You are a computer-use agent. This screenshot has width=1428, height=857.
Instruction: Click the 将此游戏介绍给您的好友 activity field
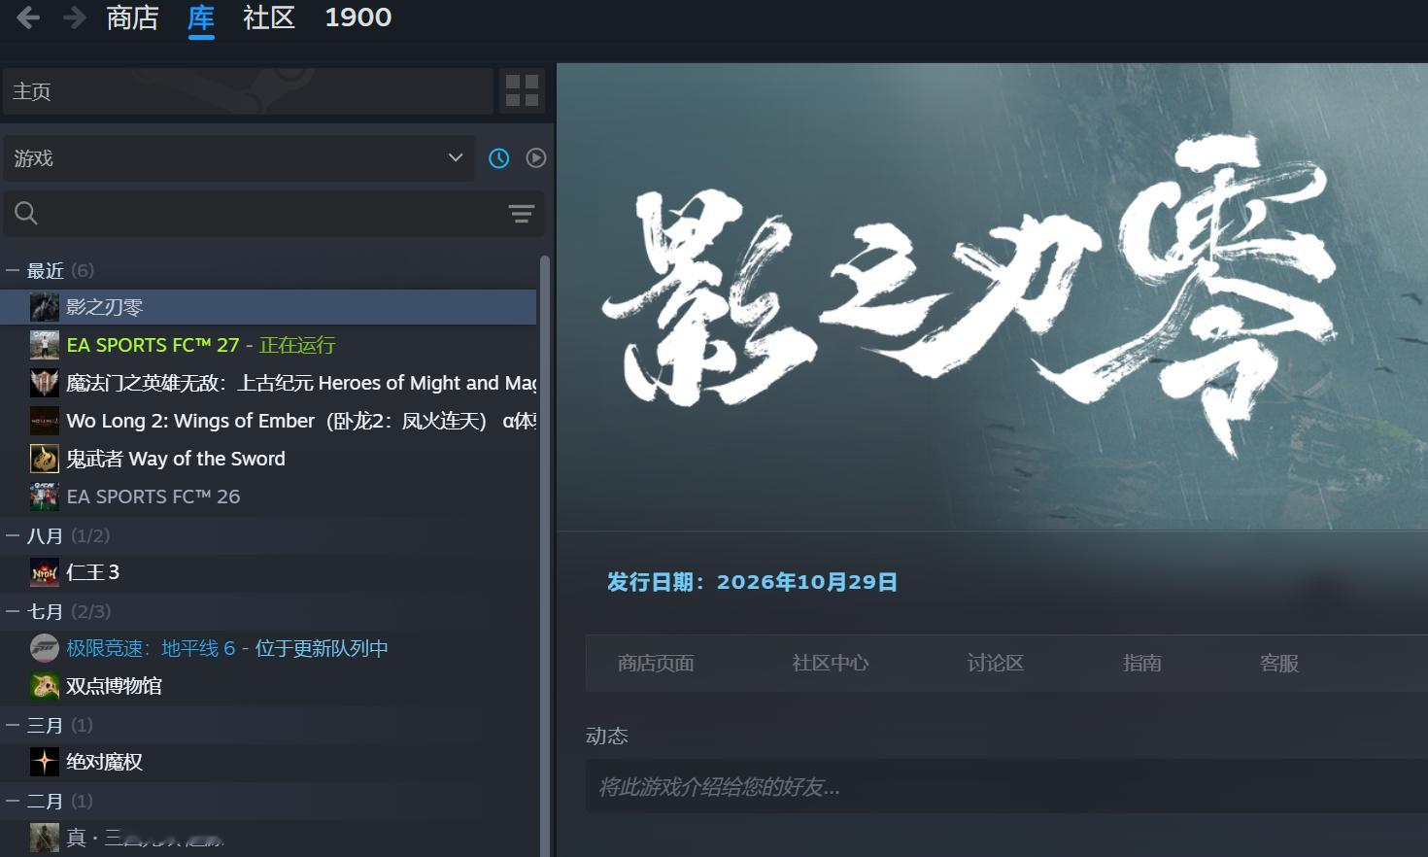(x=1006, y=786)
